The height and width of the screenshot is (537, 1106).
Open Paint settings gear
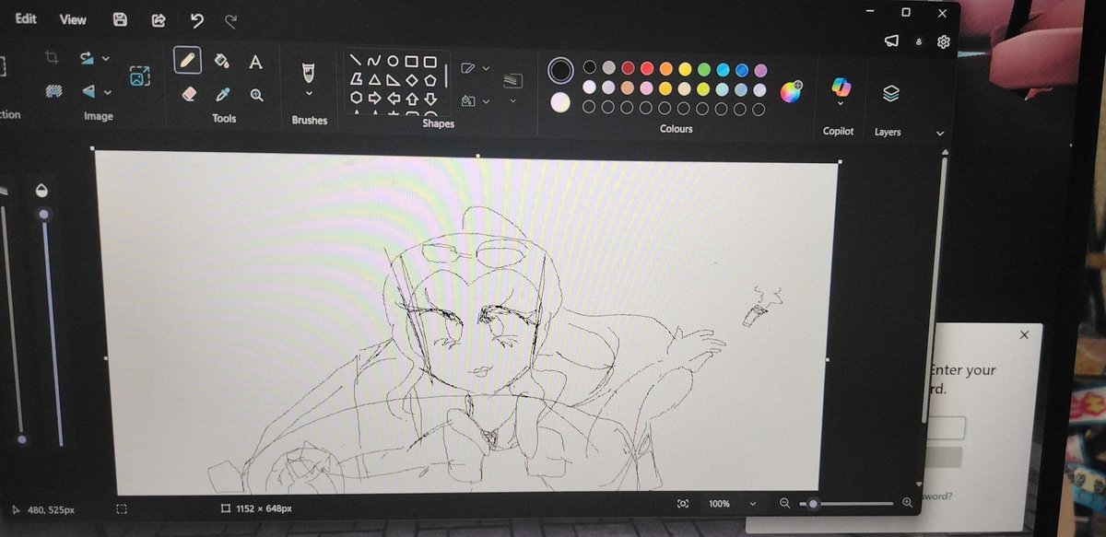(943, 42)
